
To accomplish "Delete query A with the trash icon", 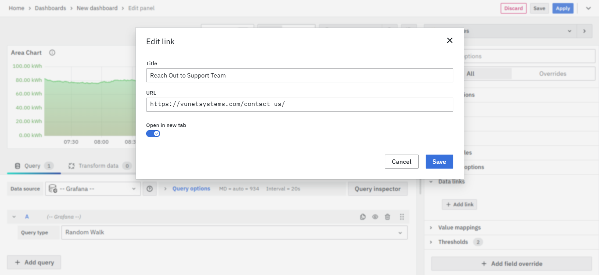I will coord(387,217).
